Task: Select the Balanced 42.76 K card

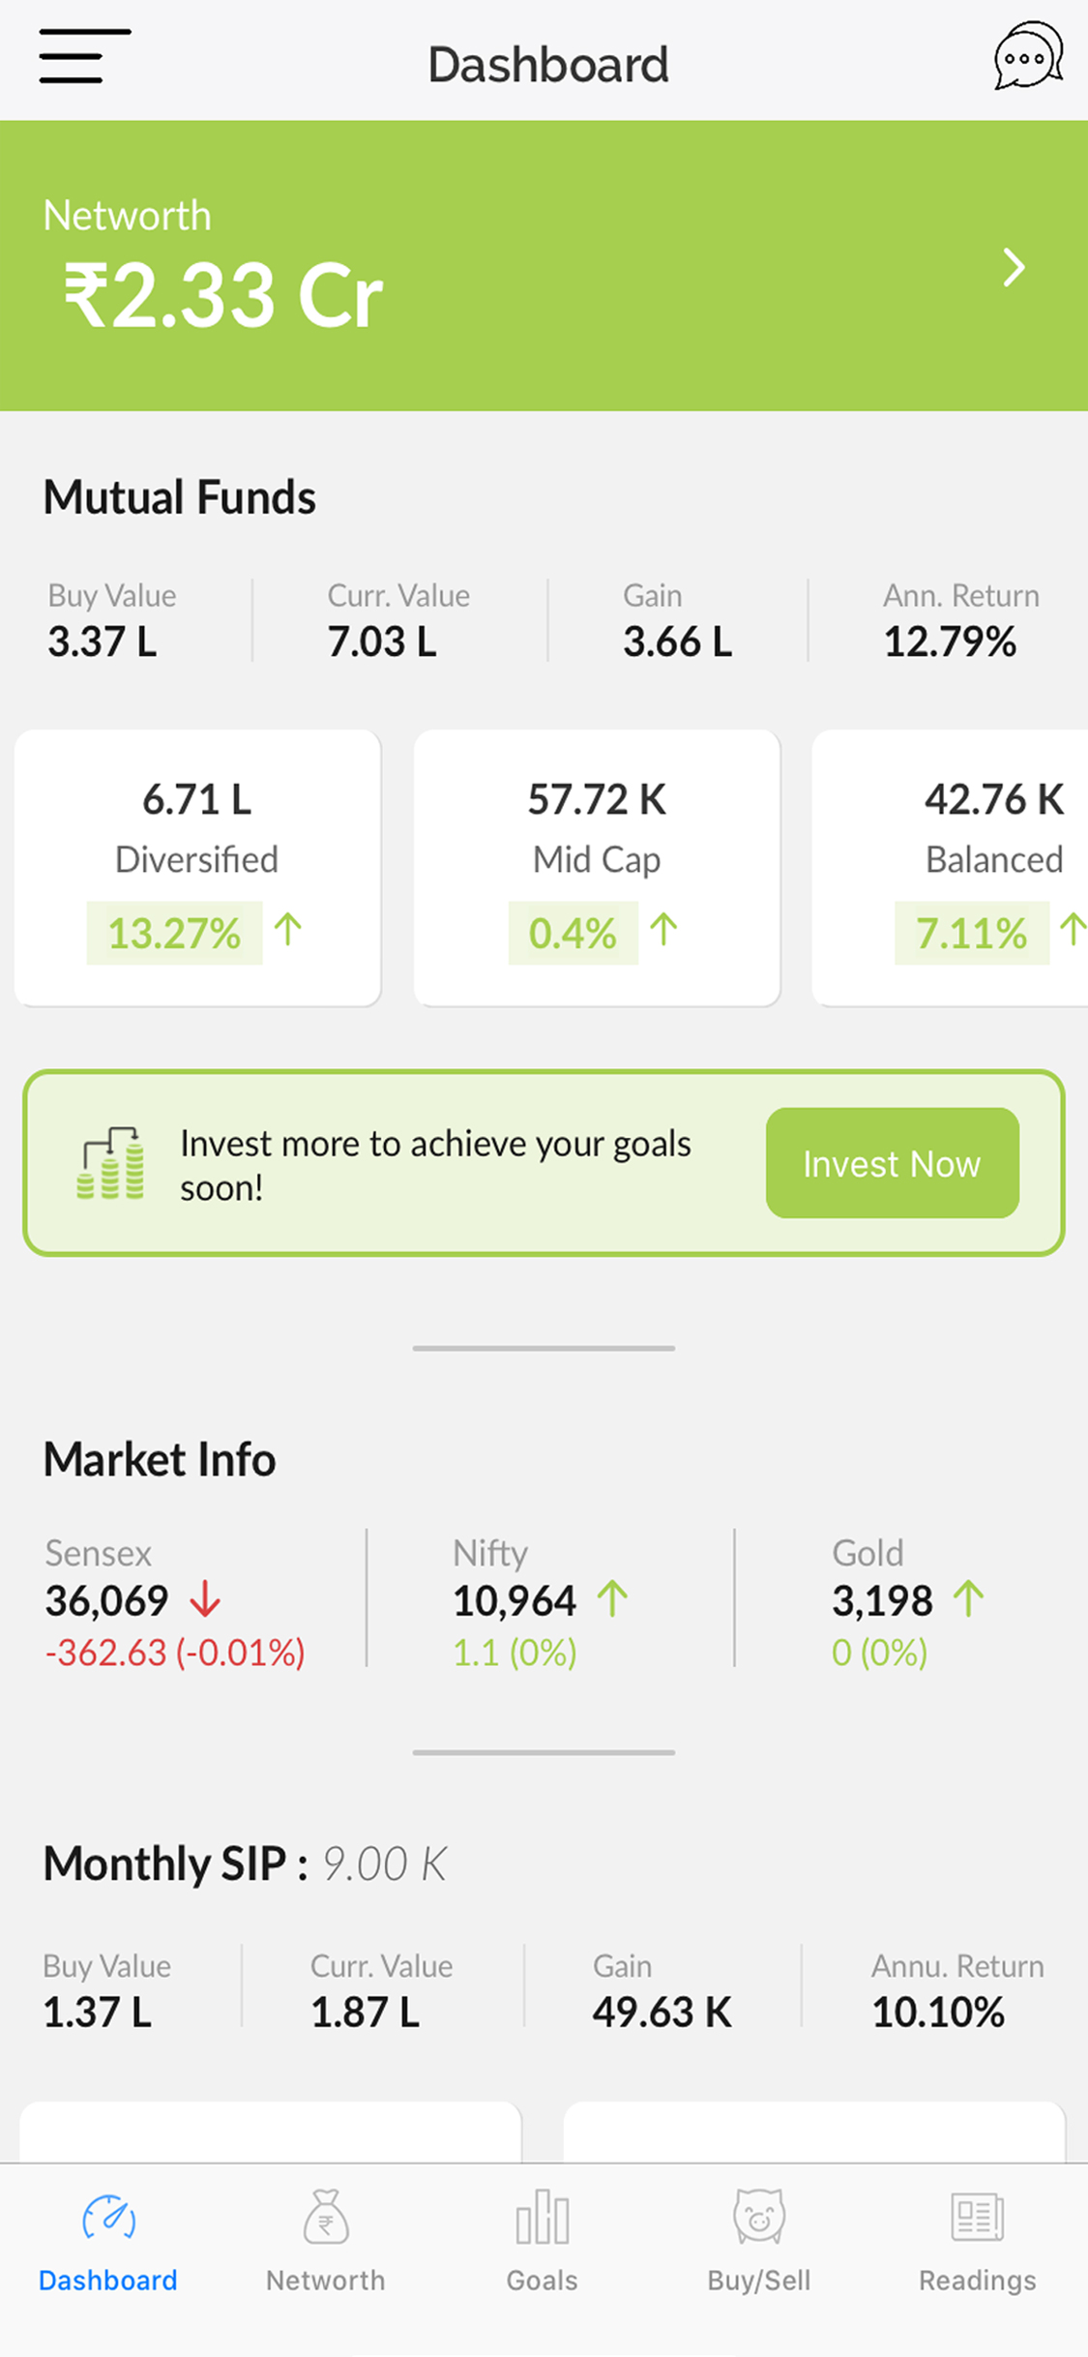Action: [x=951, y=868]
